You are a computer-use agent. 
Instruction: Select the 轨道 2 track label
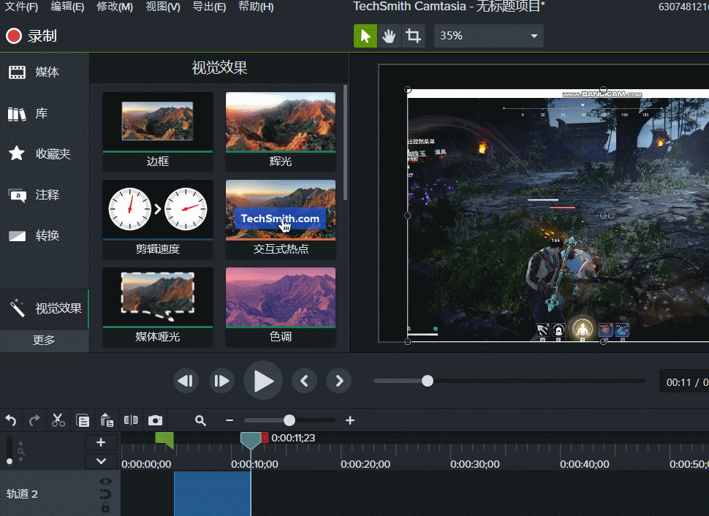tap(22, 494)
